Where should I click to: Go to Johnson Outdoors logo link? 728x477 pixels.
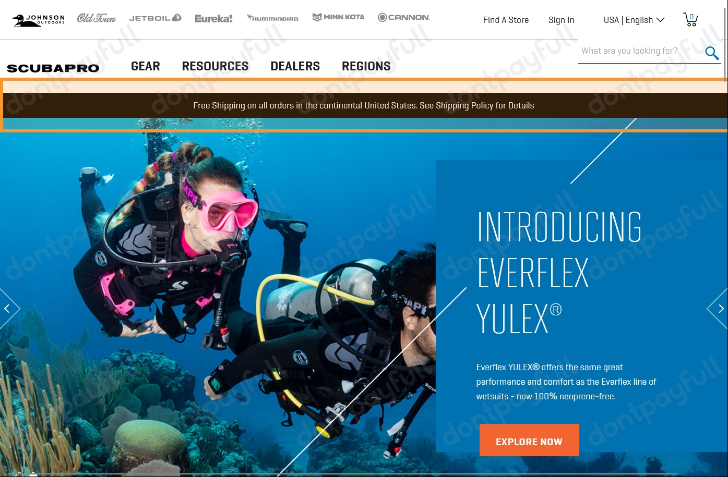click(39, 20)
